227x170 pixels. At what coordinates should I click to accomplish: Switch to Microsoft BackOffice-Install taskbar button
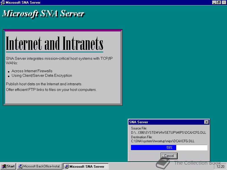(40, 166)
